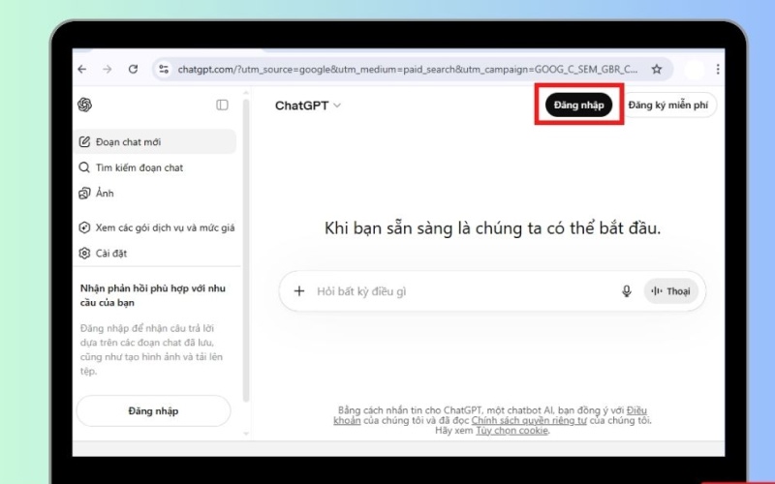Image resolution: width=775 pixels, height=484 pixels.
Task: Start voice mode with Thoại button
Action: (670, 291)
